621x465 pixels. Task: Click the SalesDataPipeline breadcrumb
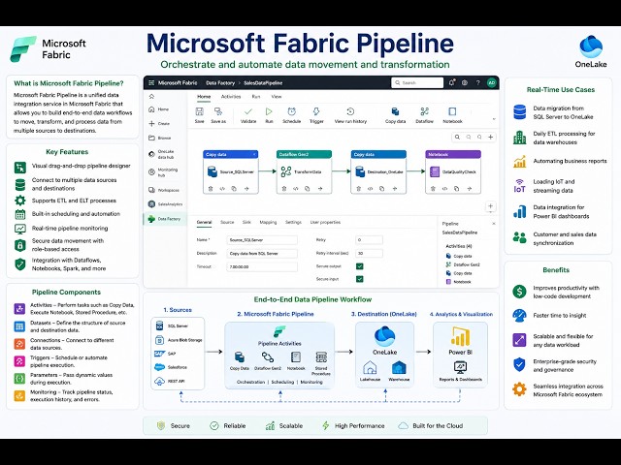[x=263, y=83]
